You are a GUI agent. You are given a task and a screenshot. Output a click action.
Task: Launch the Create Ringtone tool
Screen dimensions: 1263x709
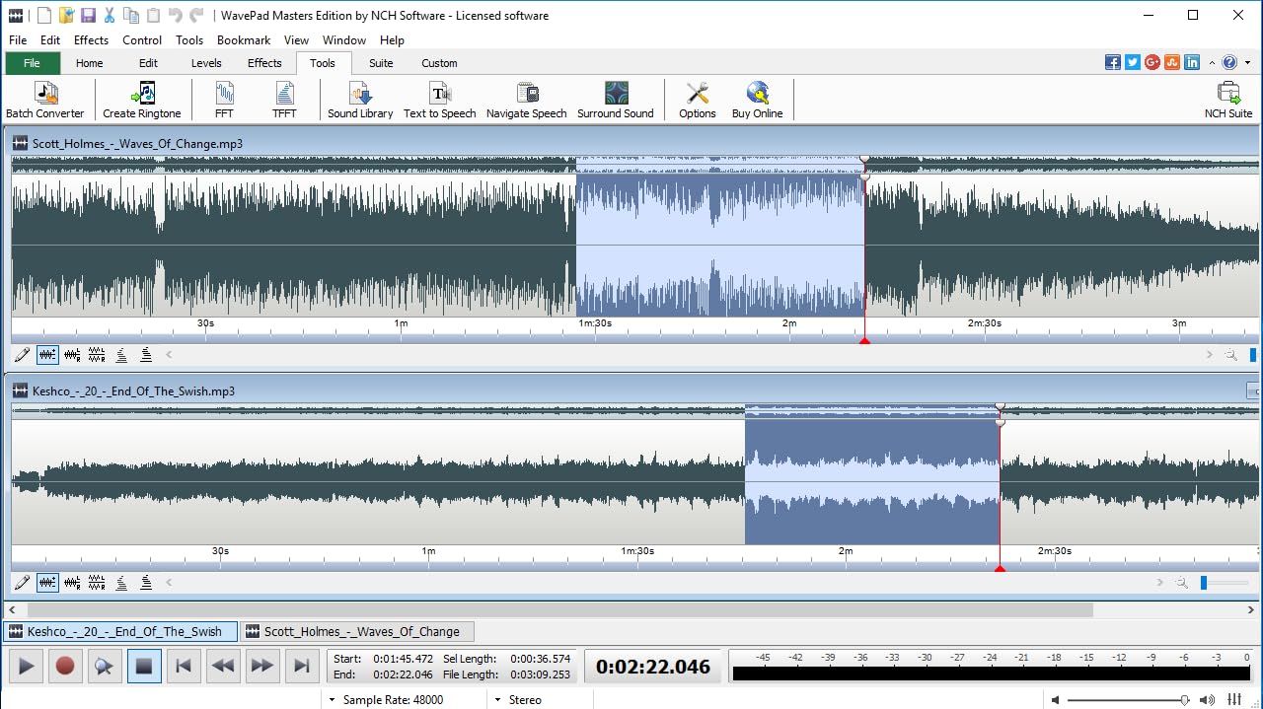(x=141, y=99)
